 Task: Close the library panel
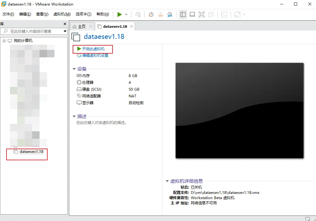pos(65,24)
